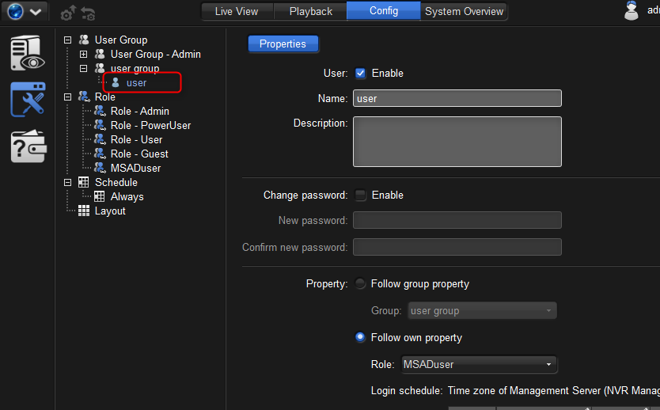Screen dimensions: 660x410
Task: Enable the Change password checkbox
Action: click(x=361, y=195)
